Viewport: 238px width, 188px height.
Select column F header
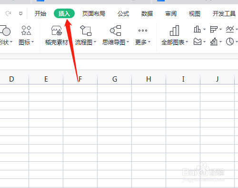point(80,79)
